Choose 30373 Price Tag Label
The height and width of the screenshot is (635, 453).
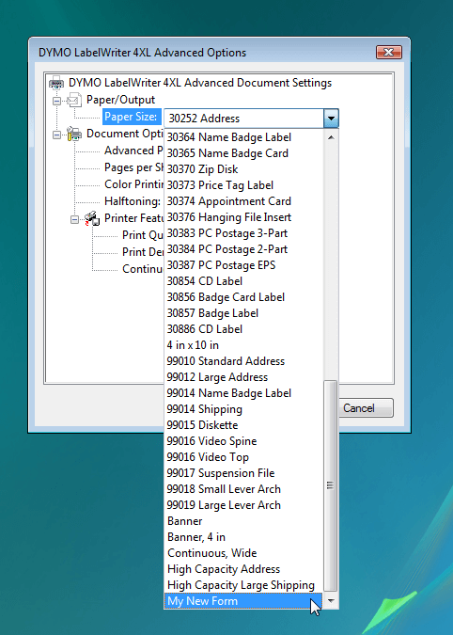tap(243, 185)
